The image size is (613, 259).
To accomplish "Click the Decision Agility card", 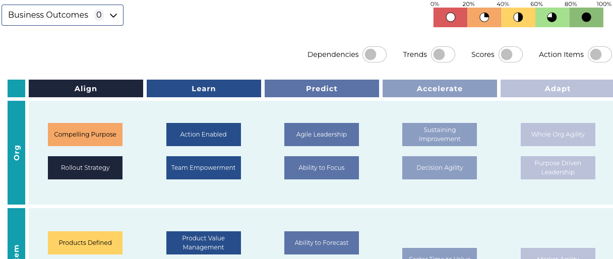I will pos(440,168).
